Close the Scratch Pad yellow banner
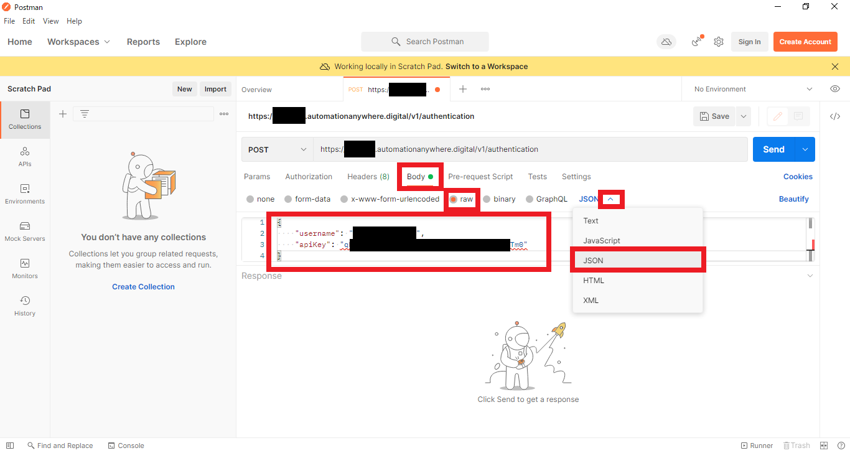This screenshot has width=850, height=453. pyautogui.click(x=835, y=67)
